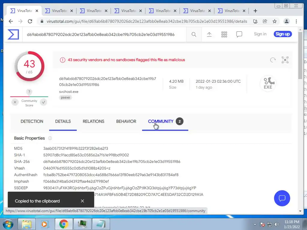Vote harmless with the checkmark community icon
This screenshot has width=307, height=230.
(x=43, y=102)
